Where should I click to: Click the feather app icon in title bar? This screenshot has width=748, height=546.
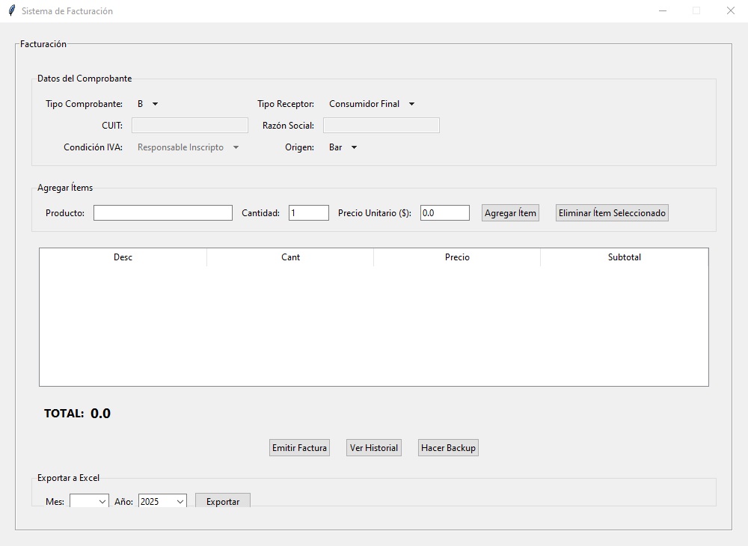click(11, 11)
